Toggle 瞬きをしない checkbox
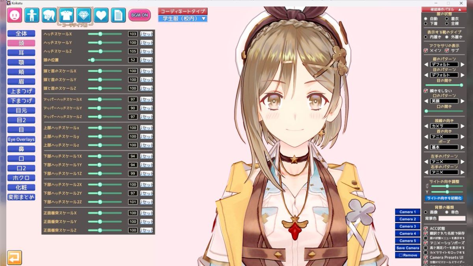The width and height of the screenshot is (473, 266). 426,91
